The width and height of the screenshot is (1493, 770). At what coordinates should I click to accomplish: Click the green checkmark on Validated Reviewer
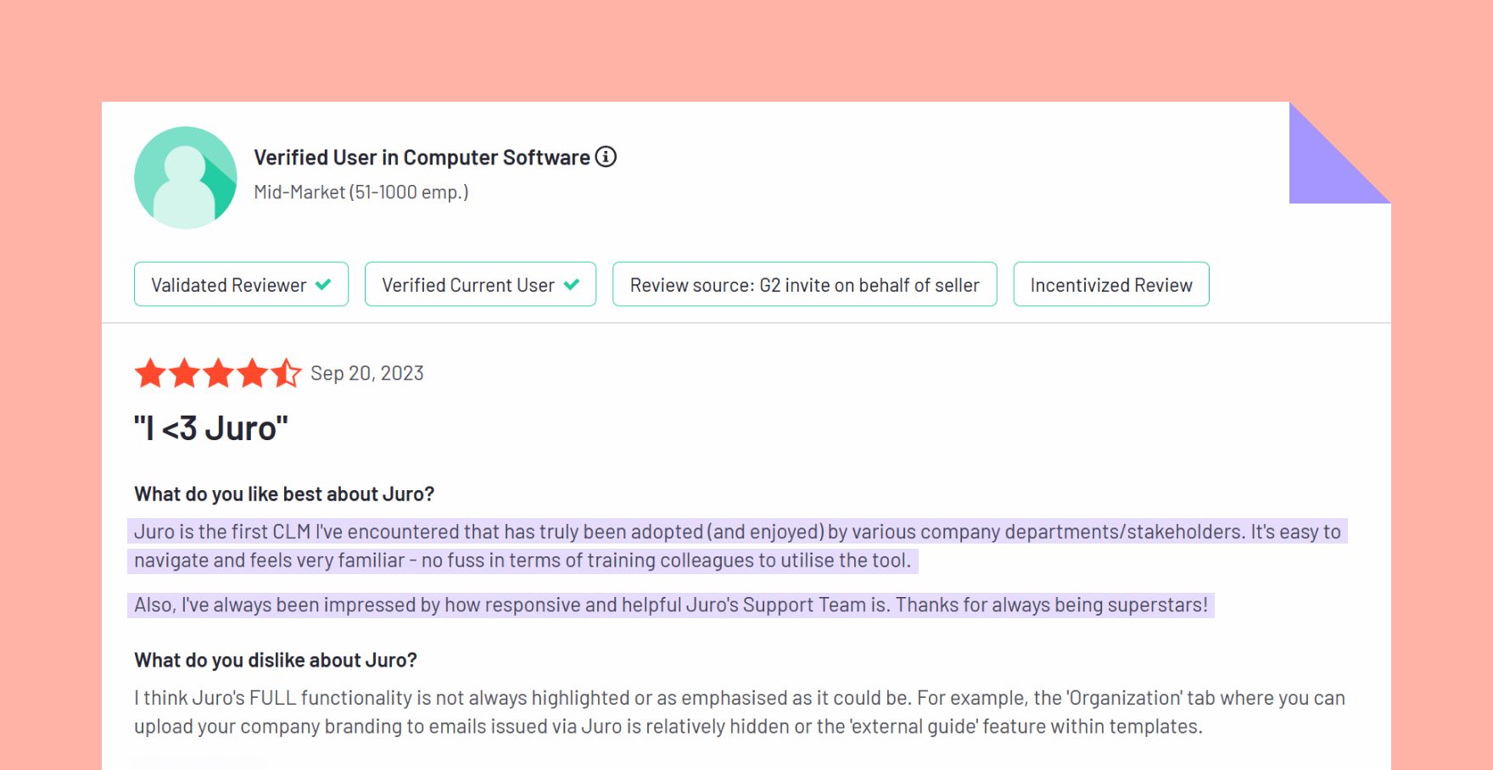pyautogui.click(x=323, y=284)
